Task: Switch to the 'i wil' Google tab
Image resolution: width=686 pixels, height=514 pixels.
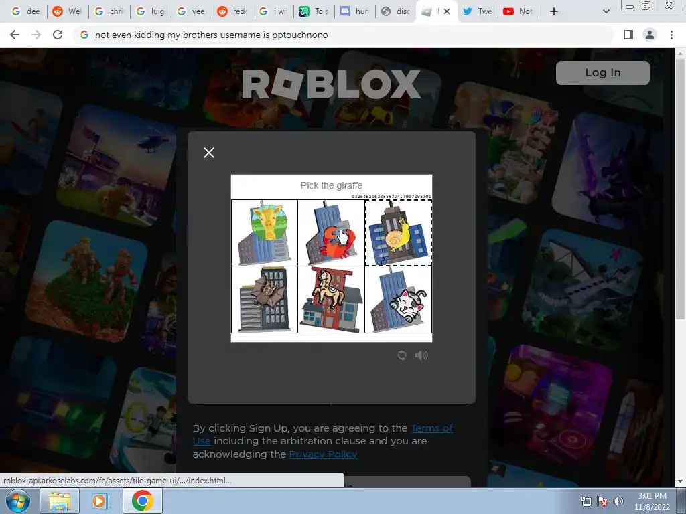Action: click(274, 11)
